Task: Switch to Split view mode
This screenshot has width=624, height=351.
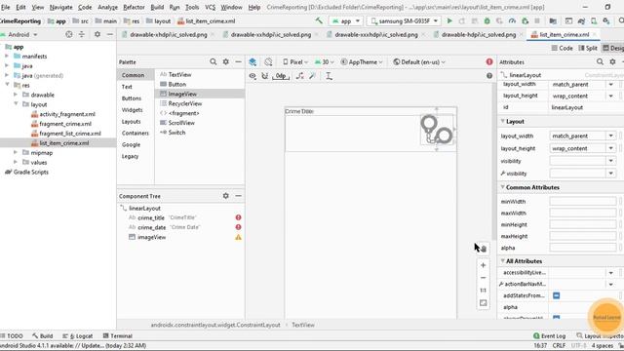Action: [588, 48]
